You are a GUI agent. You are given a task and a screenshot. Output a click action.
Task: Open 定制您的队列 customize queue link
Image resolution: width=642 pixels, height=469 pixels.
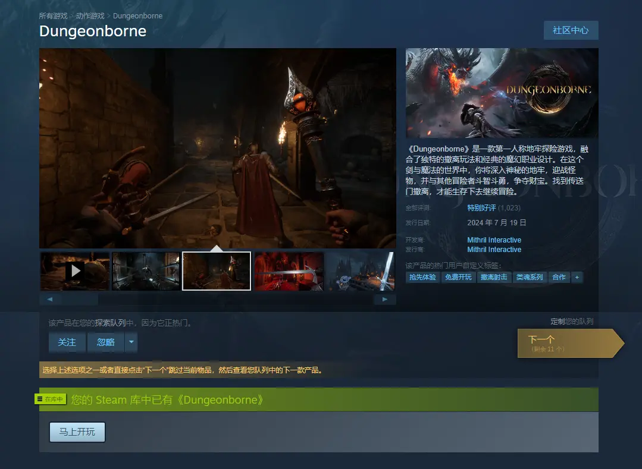click(572, 322)
